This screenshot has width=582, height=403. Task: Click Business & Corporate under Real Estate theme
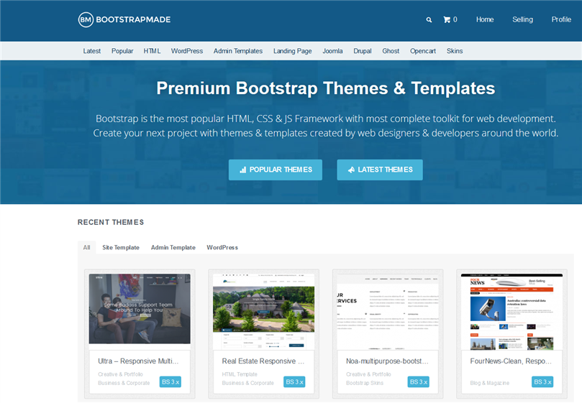[x=247, y=383]
